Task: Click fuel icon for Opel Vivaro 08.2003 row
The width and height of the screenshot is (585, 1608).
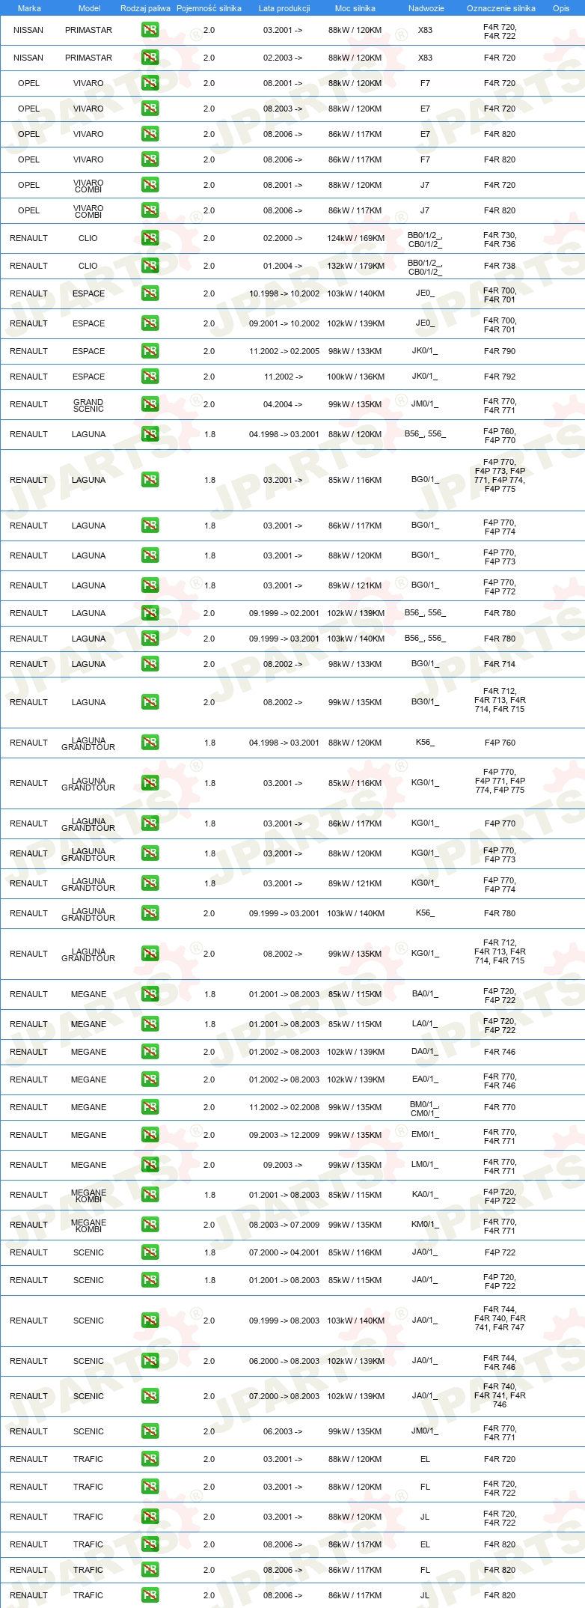Action: pyautogui.click(x=150, y=109)
